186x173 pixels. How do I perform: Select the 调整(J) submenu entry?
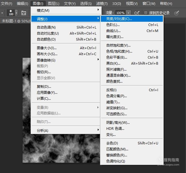click(x=66, y=19)
